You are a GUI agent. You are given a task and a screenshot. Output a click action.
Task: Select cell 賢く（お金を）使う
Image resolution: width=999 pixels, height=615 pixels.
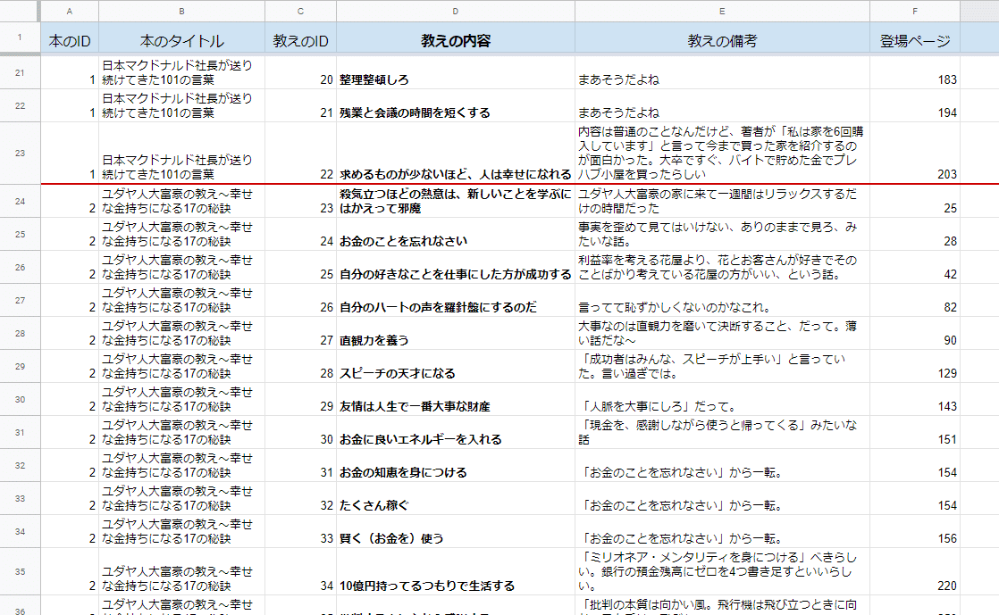456,532
